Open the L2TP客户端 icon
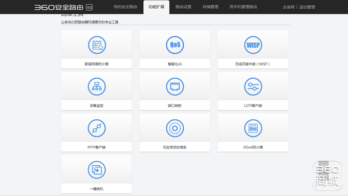The image size is (348, 196). point(253,86)
